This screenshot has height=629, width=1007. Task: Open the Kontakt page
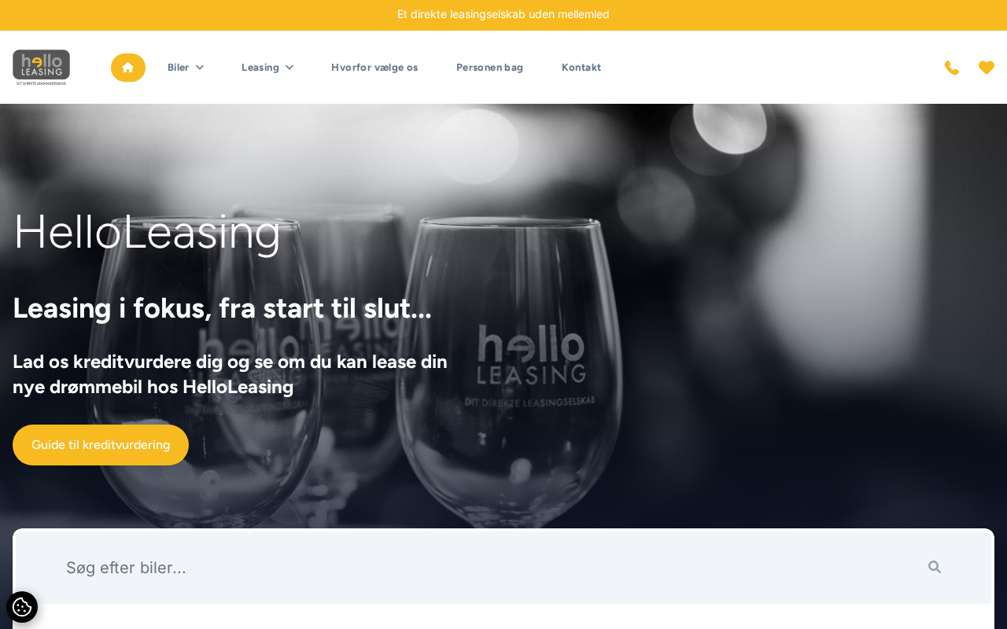581,68
